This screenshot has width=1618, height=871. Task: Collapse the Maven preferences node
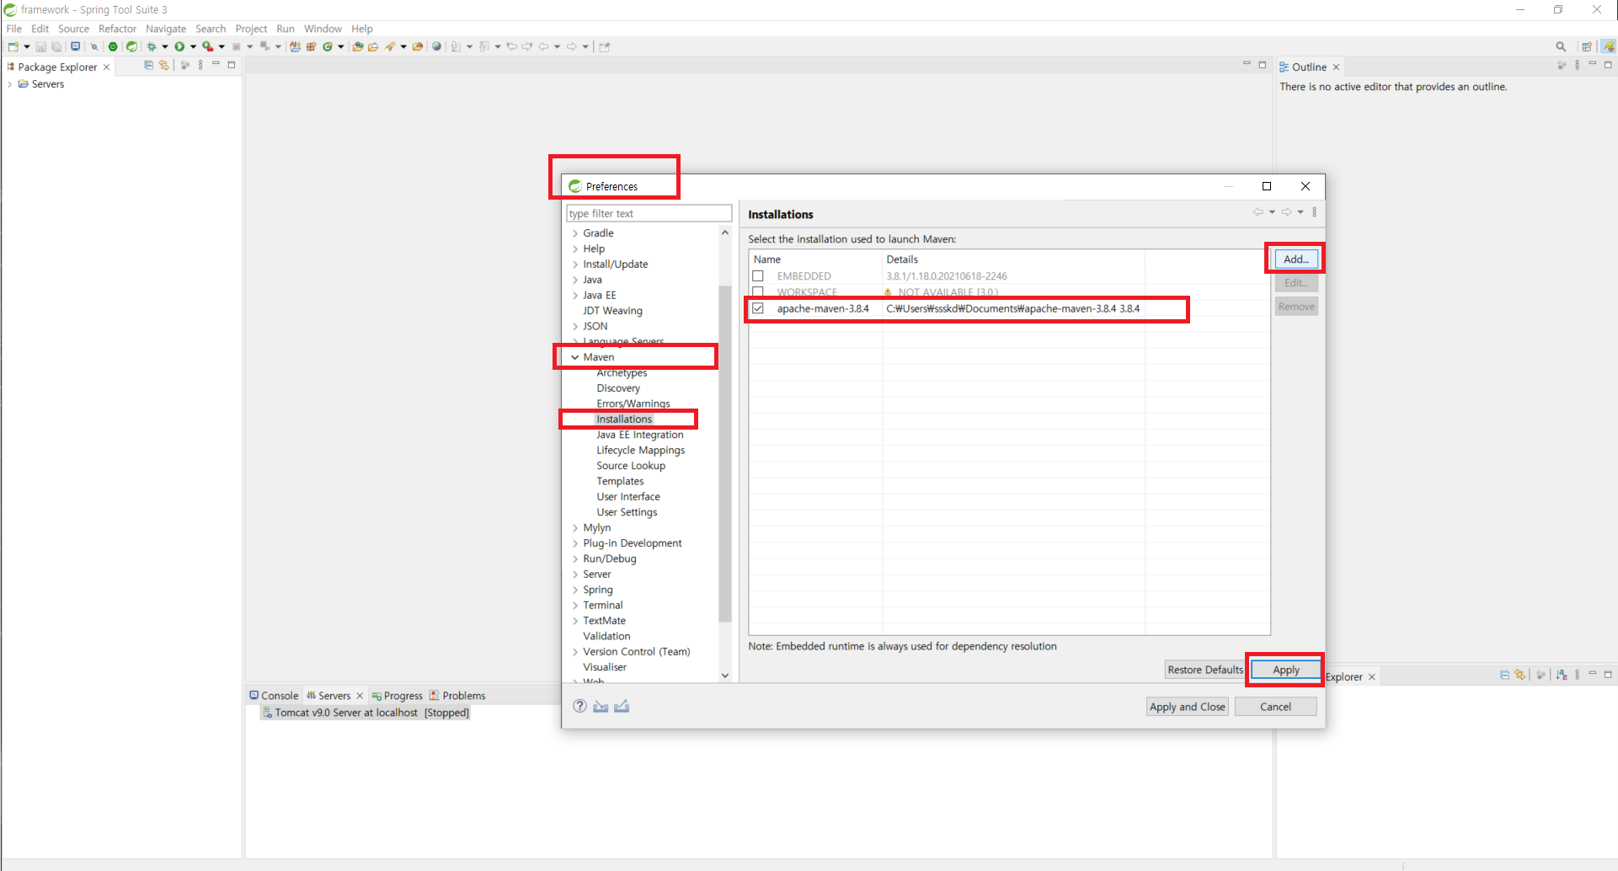575,357
